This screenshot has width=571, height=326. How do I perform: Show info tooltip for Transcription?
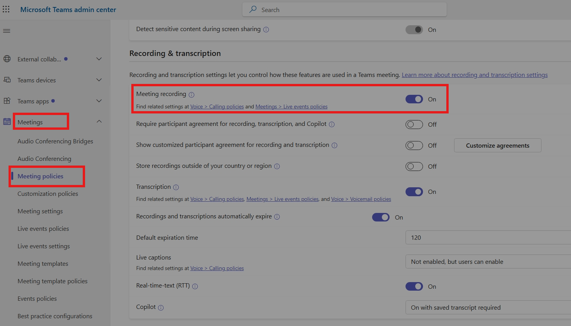[x=176, y=187]
